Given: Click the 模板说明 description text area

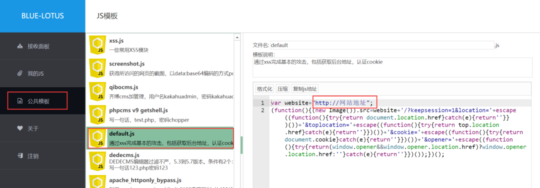Looking at the screenshot, I should click(x=392, y=68).
